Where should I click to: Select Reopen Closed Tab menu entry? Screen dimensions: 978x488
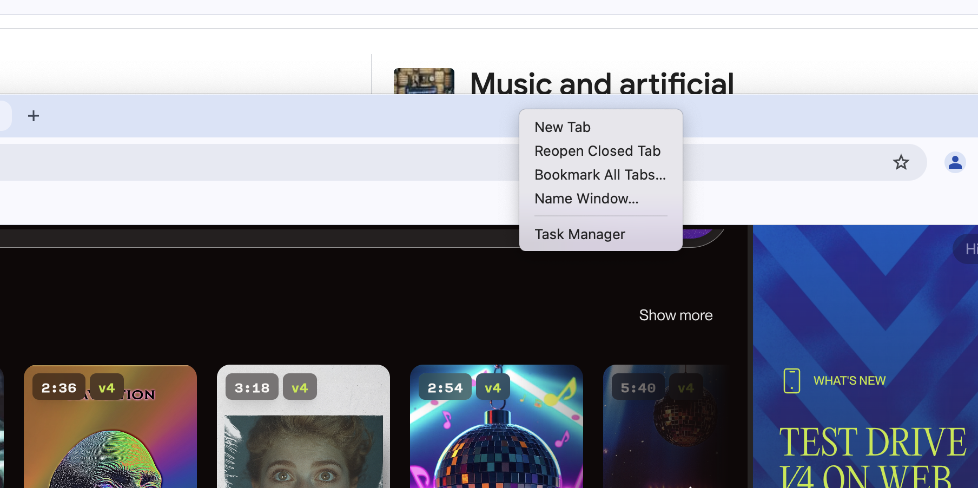(600, 151)
